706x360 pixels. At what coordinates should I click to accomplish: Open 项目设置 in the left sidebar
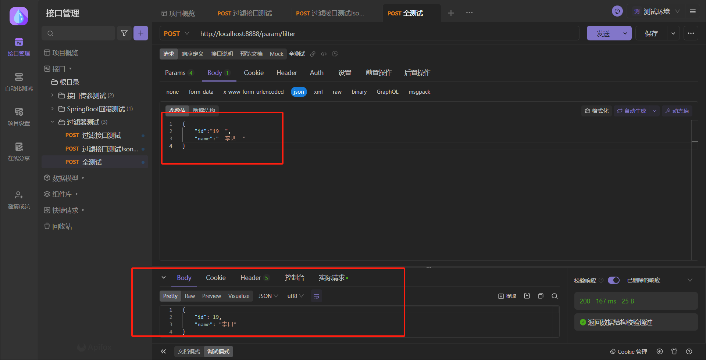click(19, 116)
